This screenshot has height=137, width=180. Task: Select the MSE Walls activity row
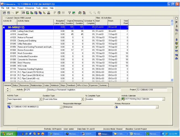tap(66, 66)
